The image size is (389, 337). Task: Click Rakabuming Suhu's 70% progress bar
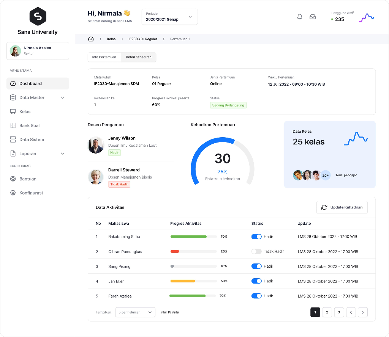click(x=193, y=237)
